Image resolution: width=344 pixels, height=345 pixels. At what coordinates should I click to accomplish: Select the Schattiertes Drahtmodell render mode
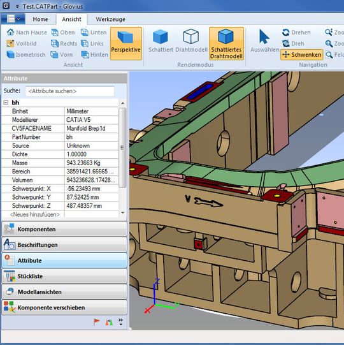pos(227,43)
